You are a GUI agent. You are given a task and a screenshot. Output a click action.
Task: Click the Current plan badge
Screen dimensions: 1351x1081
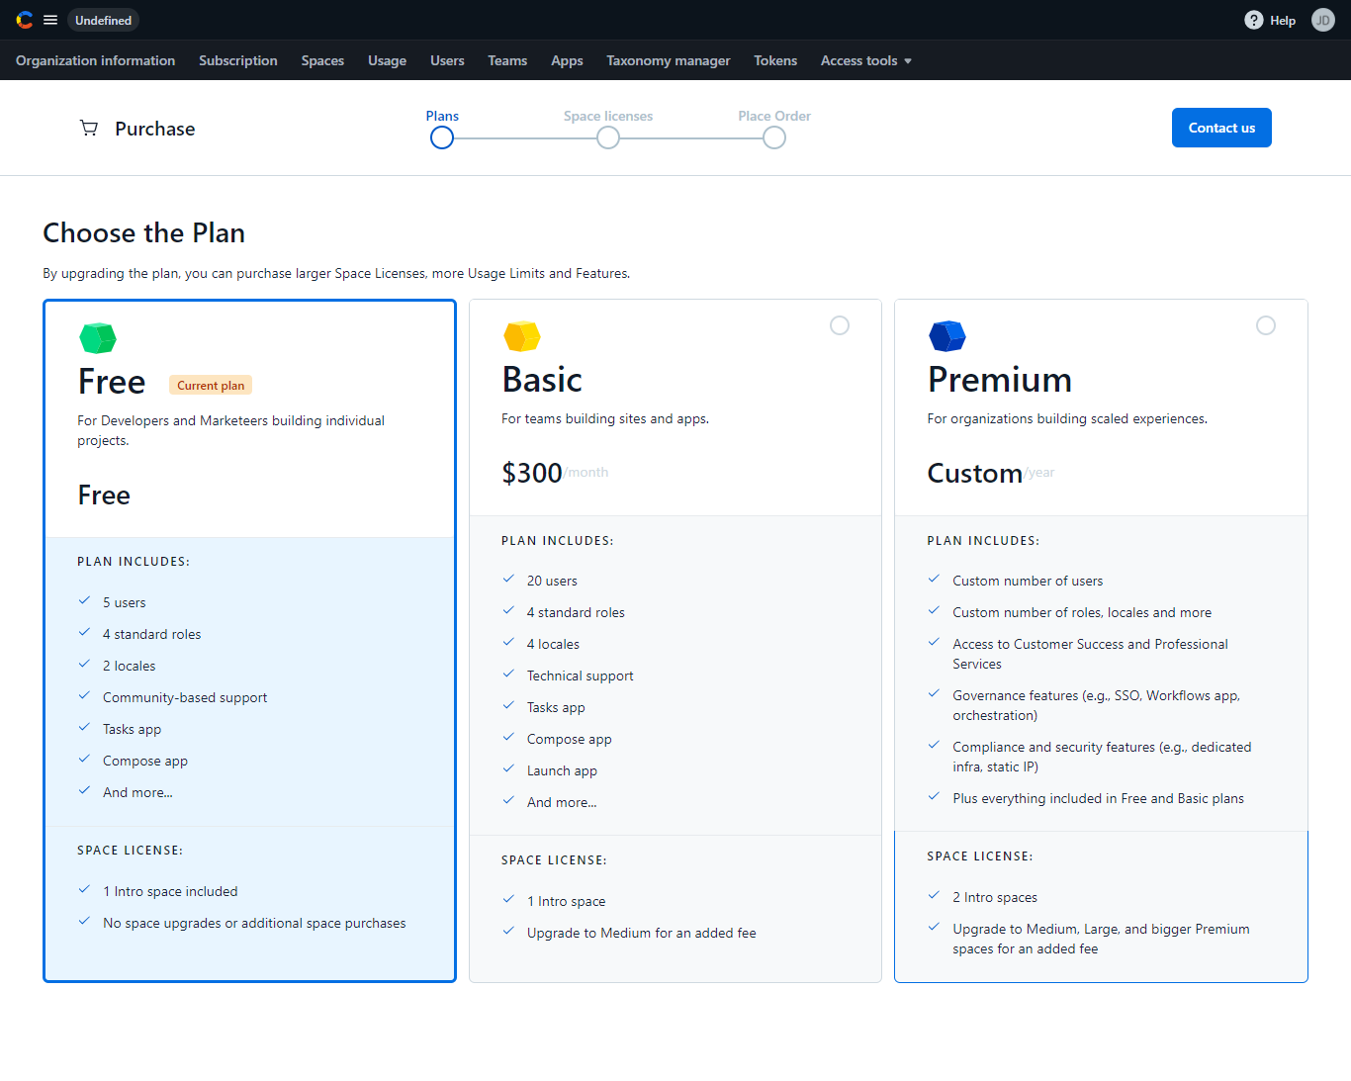tap(211, 386)
